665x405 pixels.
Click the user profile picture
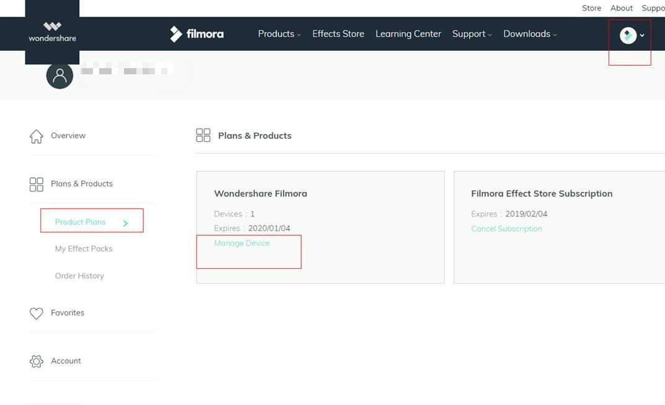pos(59,75)
